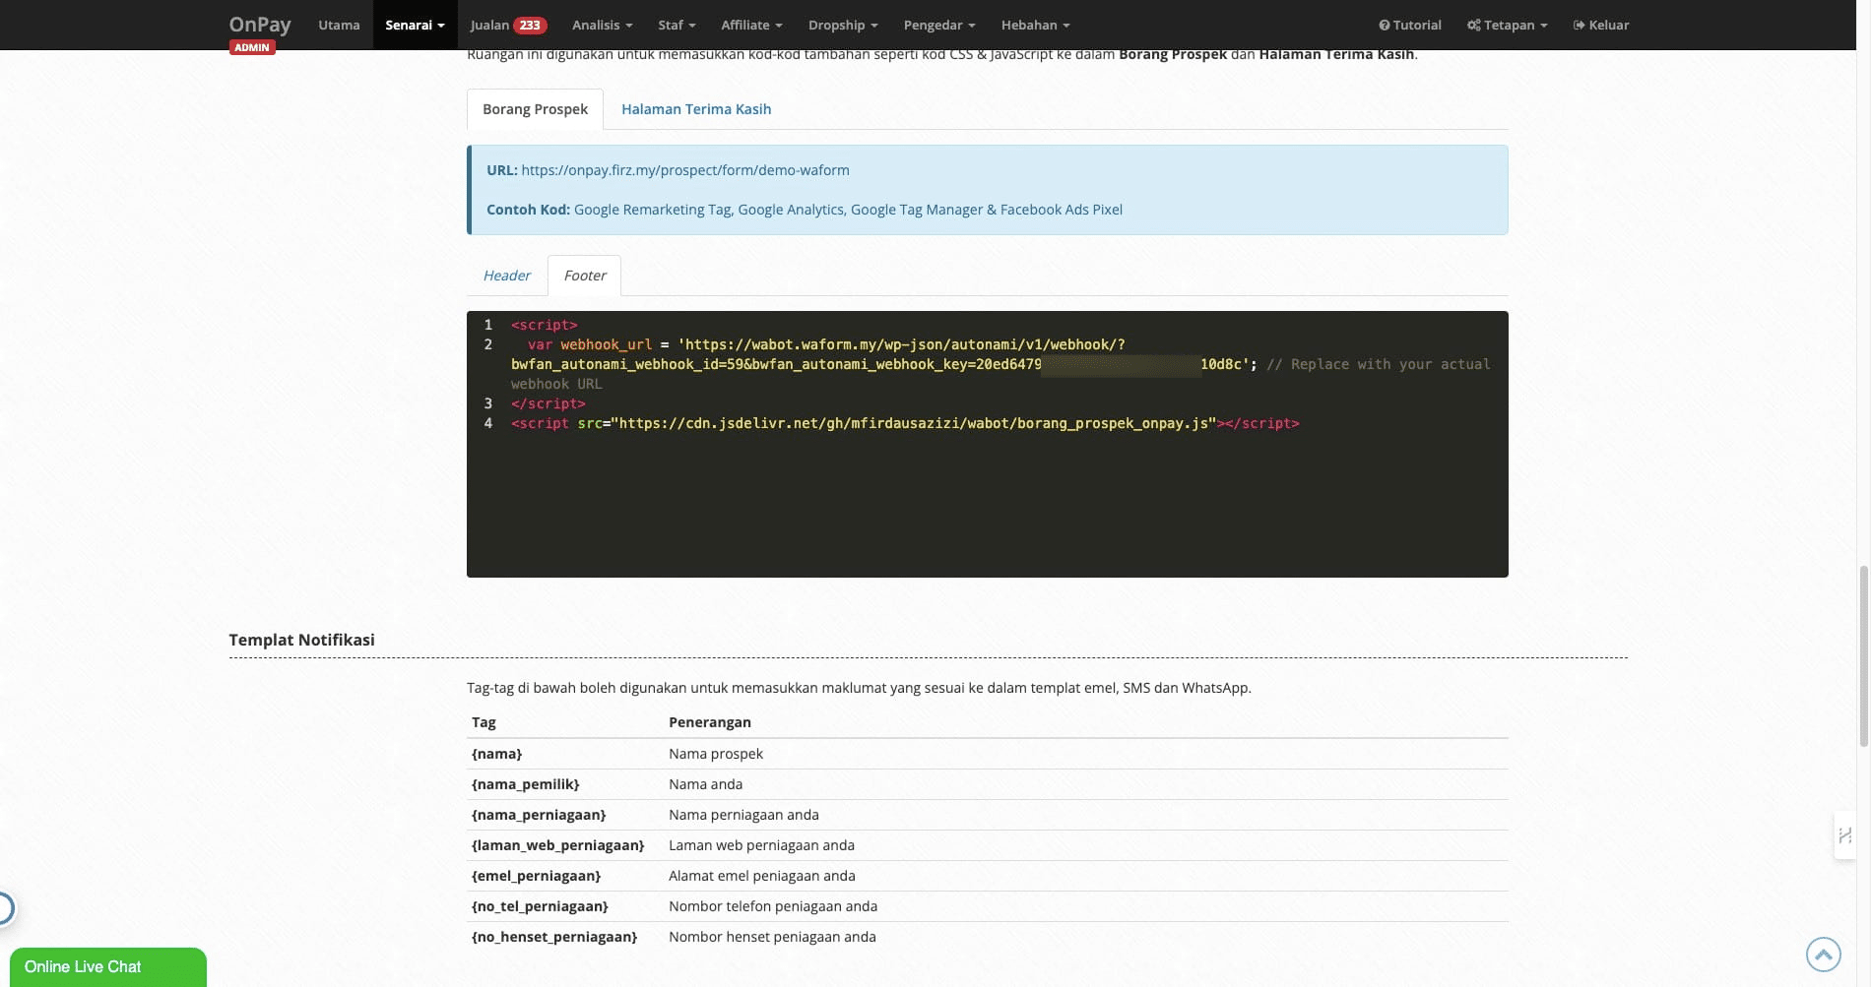Click the webhook_url variable in line 2
This screenshot has height=987, width=1871.
pyautogui.click(x=606, y=344)
